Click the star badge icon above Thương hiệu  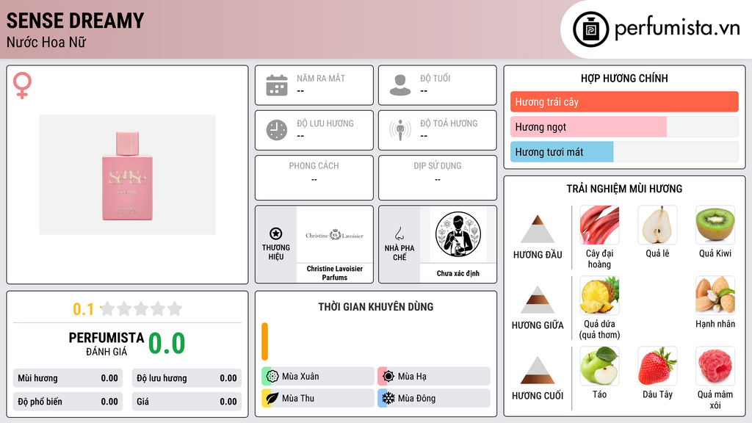coord(276,234)
